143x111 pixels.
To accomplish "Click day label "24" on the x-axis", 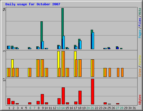I will pos(105,108).
